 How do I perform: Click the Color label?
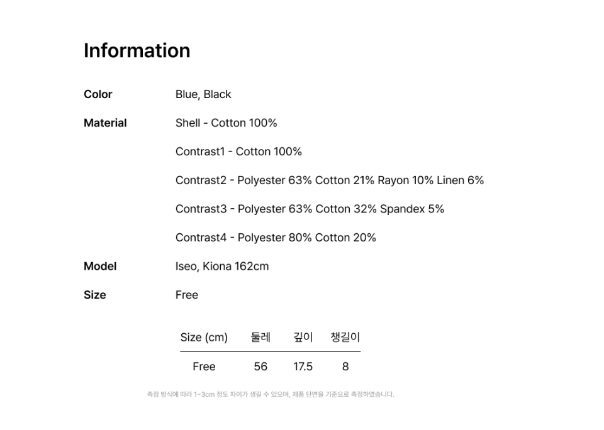tap(98, 94)
